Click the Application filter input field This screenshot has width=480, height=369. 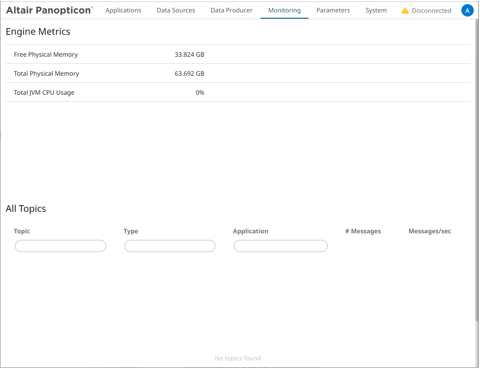click(x=280, y=246)
